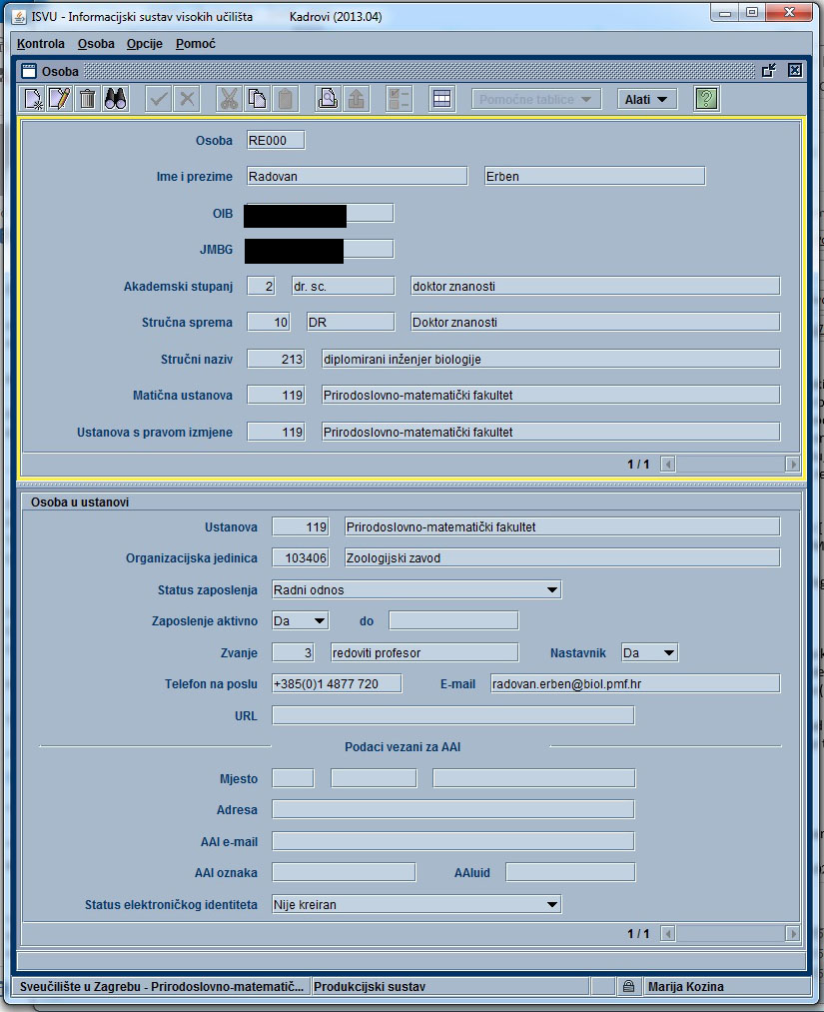824x1012 pixels.
Task: Click Marija Kozina in status bar
Action: [686, 986]
